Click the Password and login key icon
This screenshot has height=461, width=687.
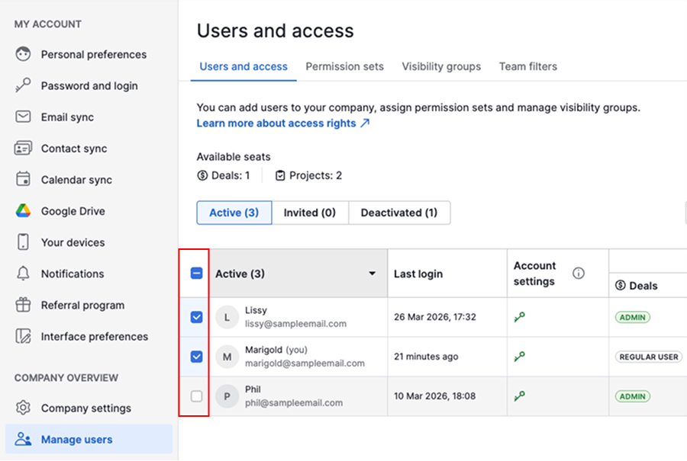[24, 85]
